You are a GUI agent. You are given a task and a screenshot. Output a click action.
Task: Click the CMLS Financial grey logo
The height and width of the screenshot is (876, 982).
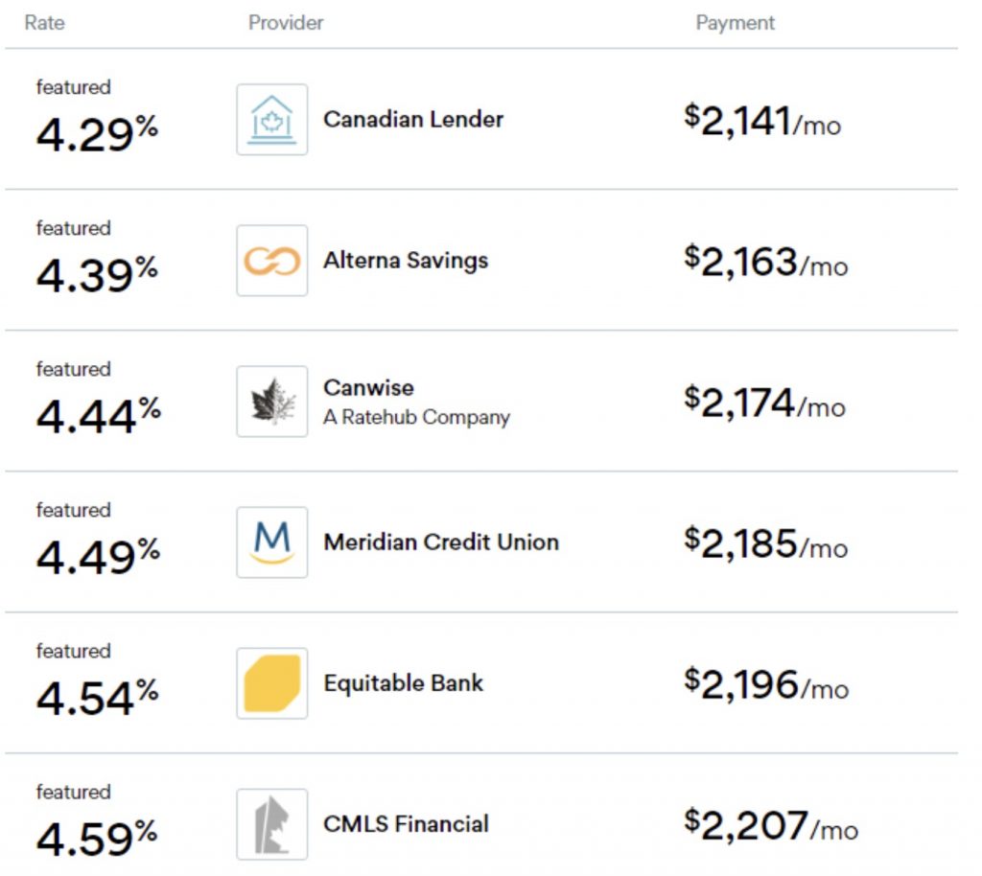point(272,824)
